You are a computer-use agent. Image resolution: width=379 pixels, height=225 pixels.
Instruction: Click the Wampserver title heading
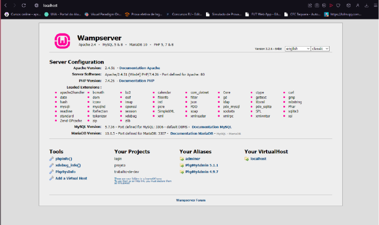tap(99, 38)
